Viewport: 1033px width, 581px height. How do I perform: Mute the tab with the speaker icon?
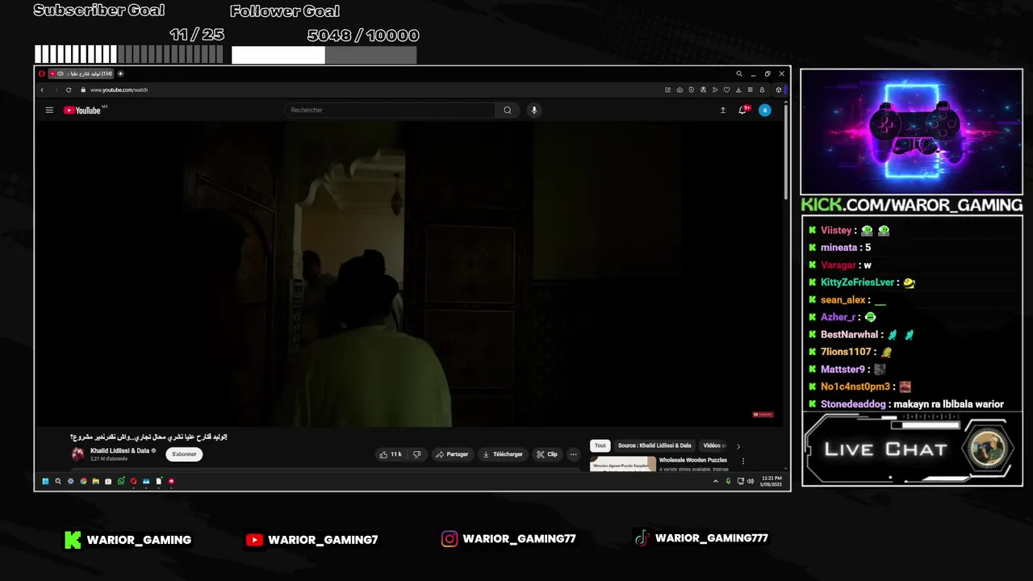tap(61, 73)
